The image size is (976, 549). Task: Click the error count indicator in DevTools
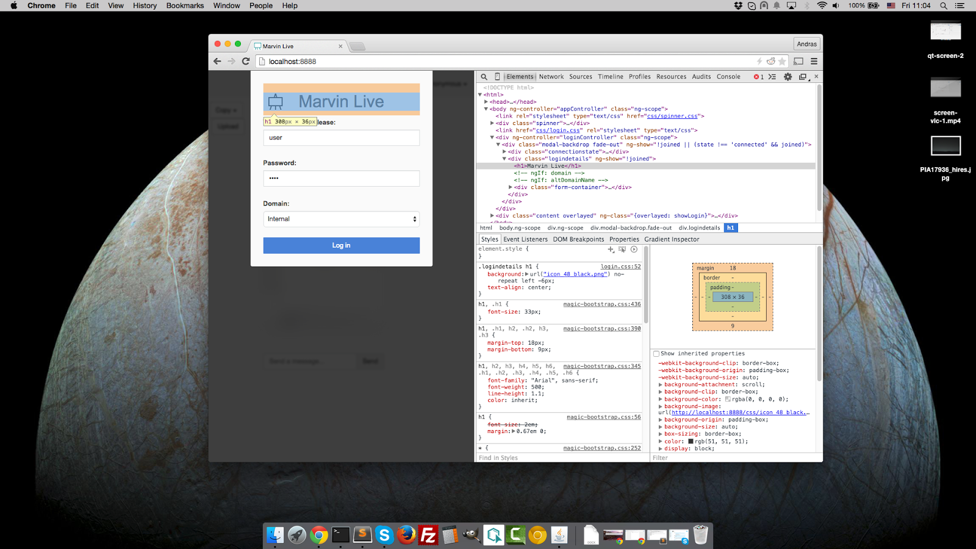point(758,76)
